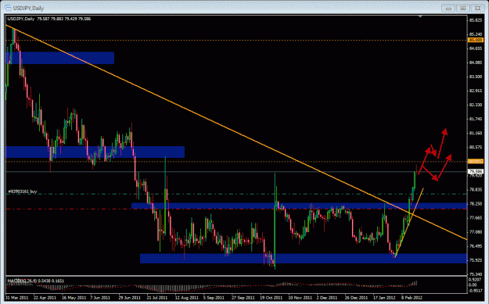Click the 27 Sep 2011 date label
489x304 pixels.
click(243, 298)
